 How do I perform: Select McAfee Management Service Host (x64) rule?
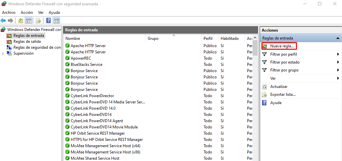158,146
